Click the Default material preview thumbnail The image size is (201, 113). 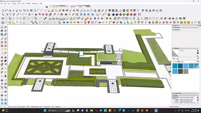coord(175,53)
